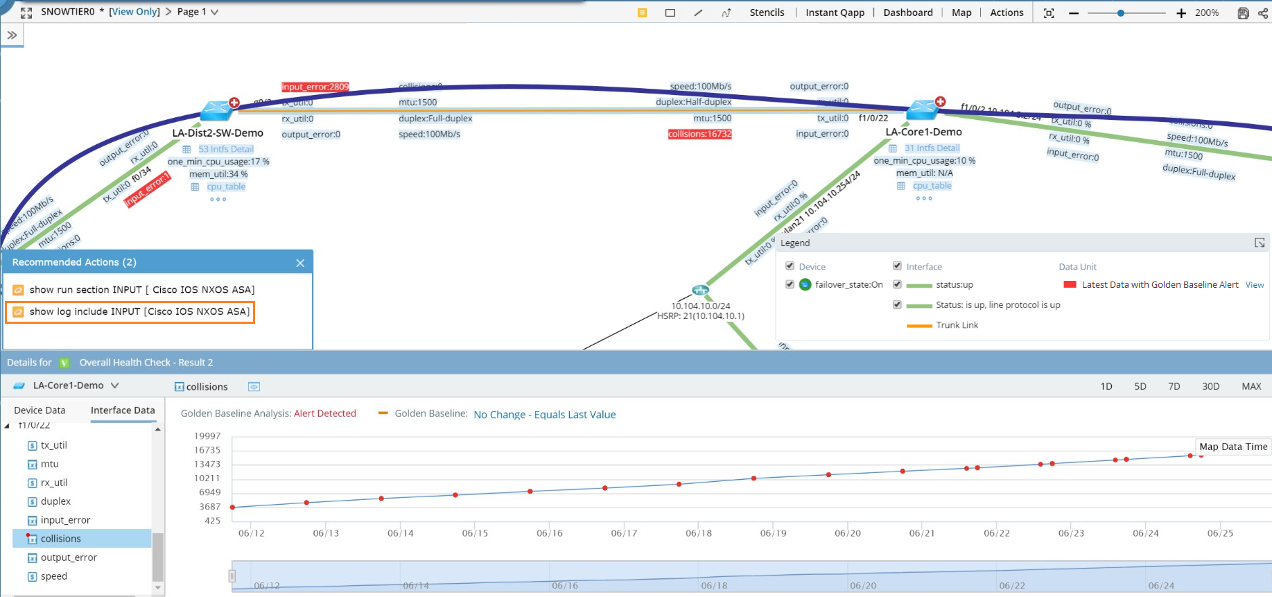Click the 53 Intfs Detail link

click(226, 149)
